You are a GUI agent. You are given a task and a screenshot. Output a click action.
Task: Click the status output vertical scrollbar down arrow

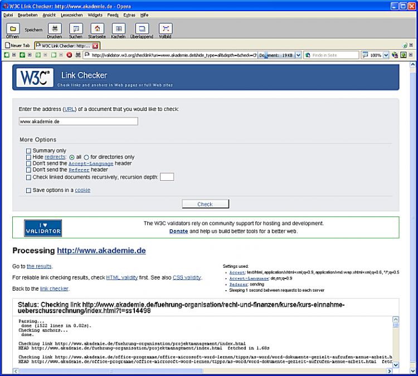[396, 365]
